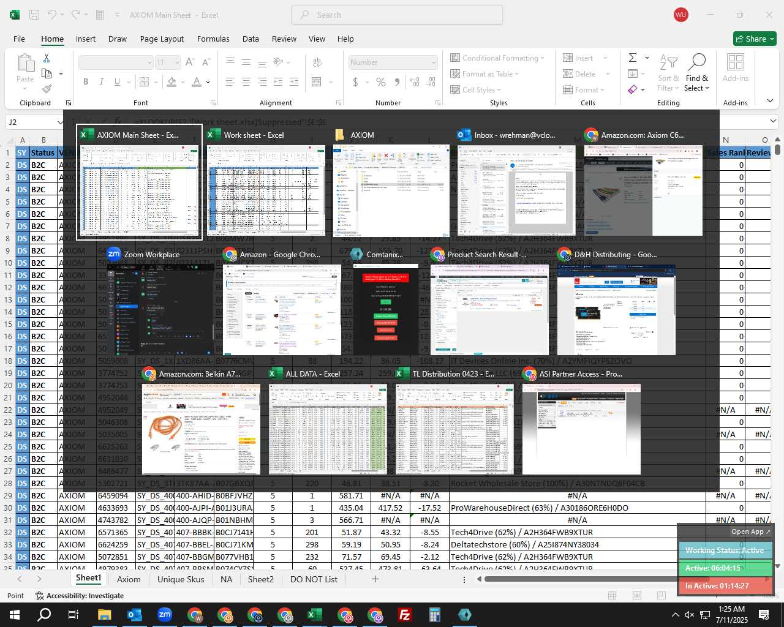Click the Page Layout view icon
784x627 pixels.
click(x=636, y=595)
